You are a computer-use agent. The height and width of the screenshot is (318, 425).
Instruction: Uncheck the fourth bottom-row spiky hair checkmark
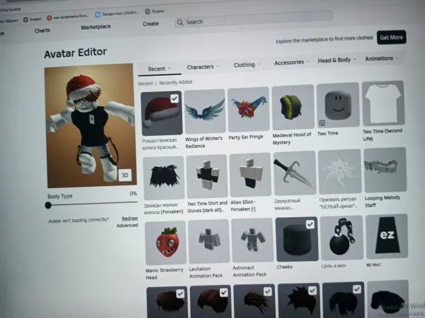pos(312,291)
